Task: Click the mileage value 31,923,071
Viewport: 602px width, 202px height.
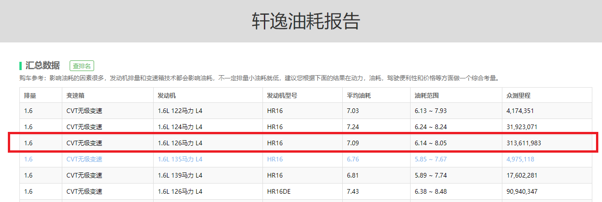Action: (x=522, y=127)
